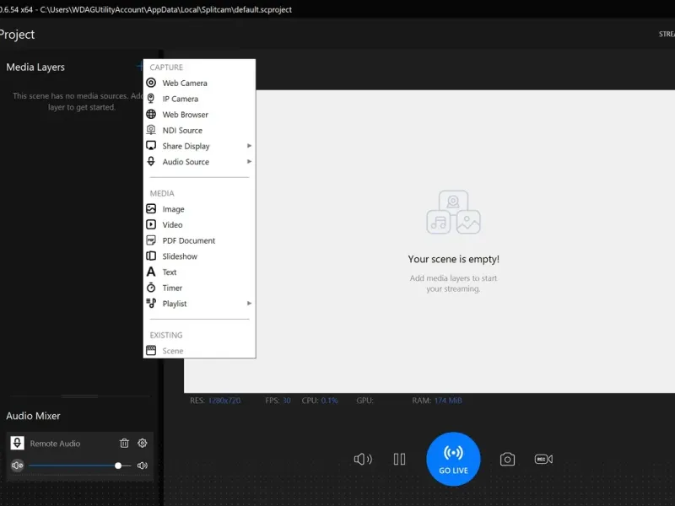Pick Image from the Media section
This screenshot has width=675, height=506.
[199, 208]
